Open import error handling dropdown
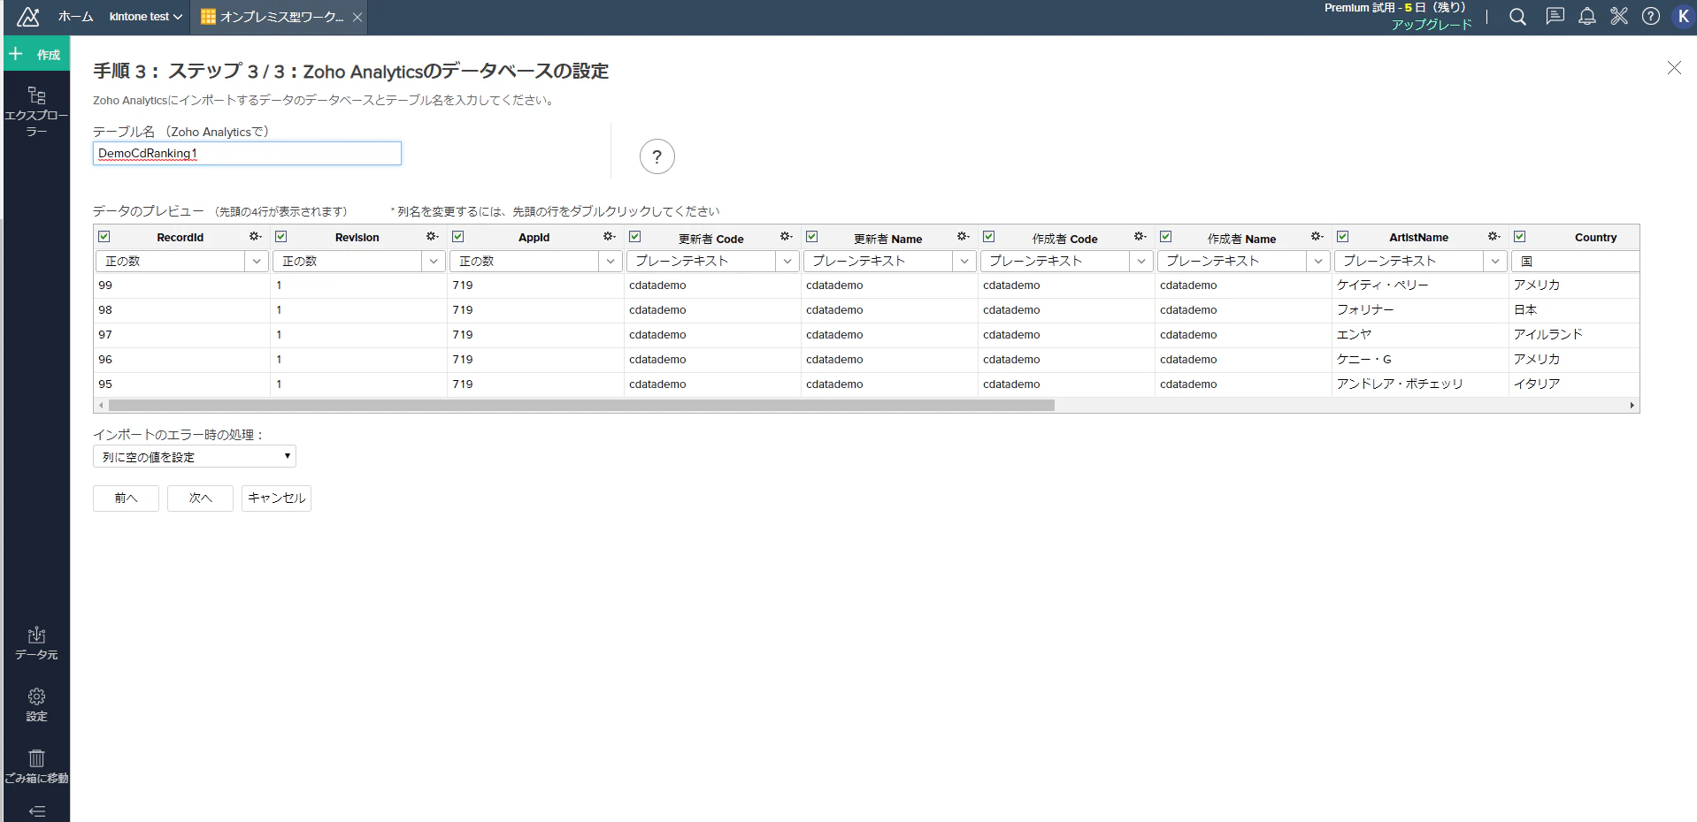The width and height of the screenshot is (1697, 822). pyautogui.click(x=195, y=456)
